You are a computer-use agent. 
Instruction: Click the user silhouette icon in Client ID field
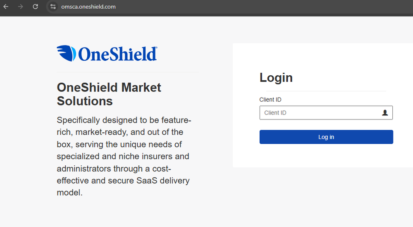tap(385, 112)
